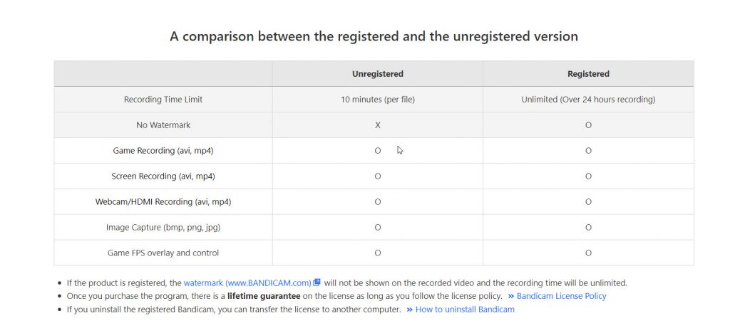The image size is (730, 328).
Task: Click the double-arrow icon before How to uninstall Bandicam
Action: tap(409, 310)
